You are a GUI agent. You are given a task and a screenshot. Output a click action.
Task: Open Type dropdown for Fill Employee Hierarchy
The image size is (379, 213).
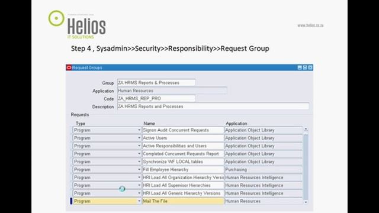pos(139,170)
